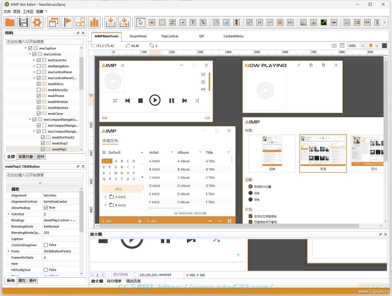Open the orange color dropdown arrow
This screenshot has height=296, width=392.
[377, 46]
